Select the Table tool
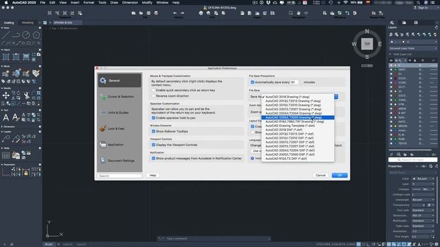This screenshot has height=247, width=440. pyautogui.click(x=5, y=155)
